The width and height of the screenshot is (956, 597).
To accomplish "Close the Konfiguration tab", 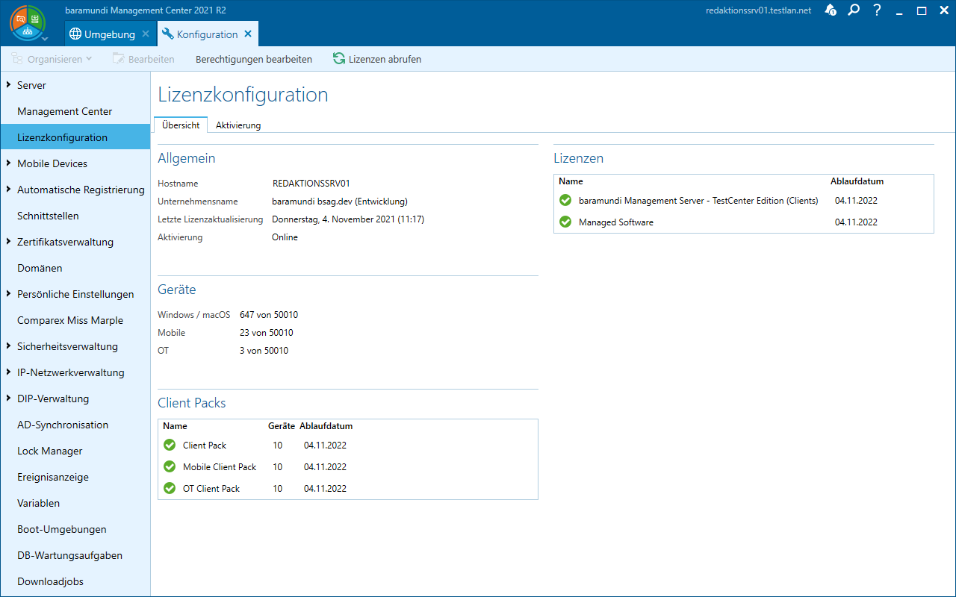I will click(x=248, y=34).
